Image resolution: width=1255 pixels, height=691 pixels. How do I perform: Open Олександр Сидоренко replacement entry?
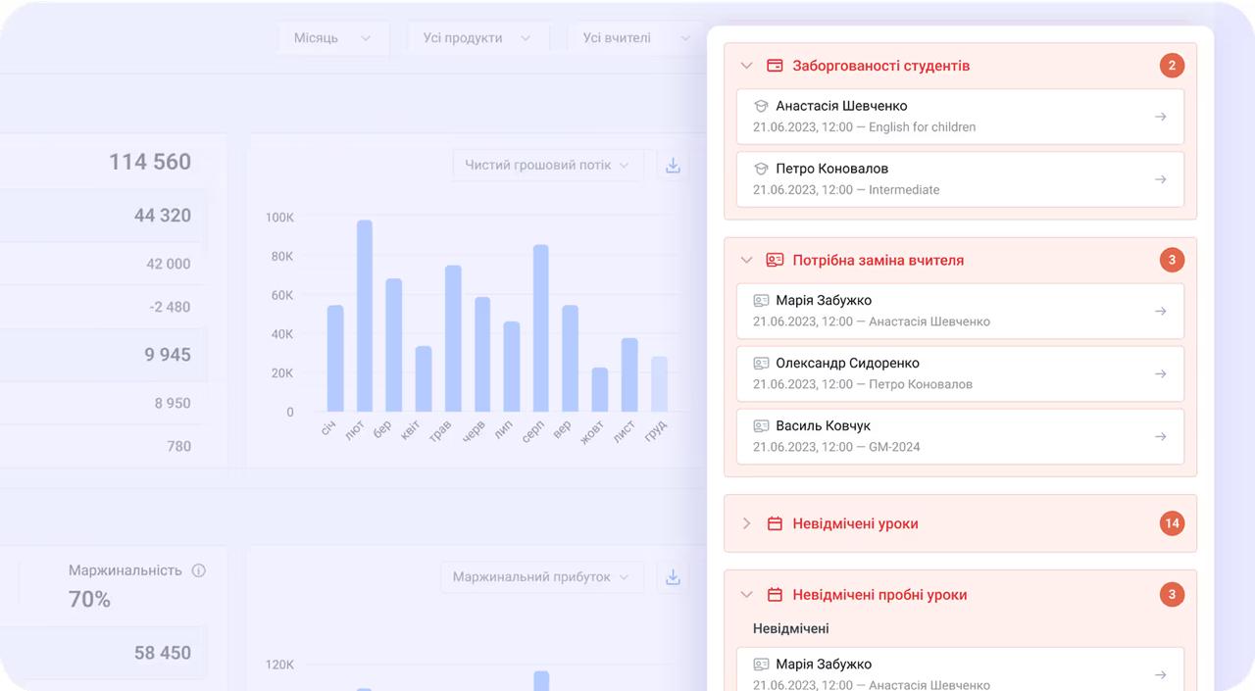click(960, 373)
